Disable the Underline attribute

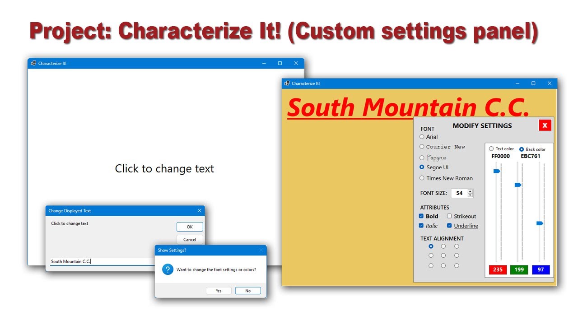[x=449, y=226]
